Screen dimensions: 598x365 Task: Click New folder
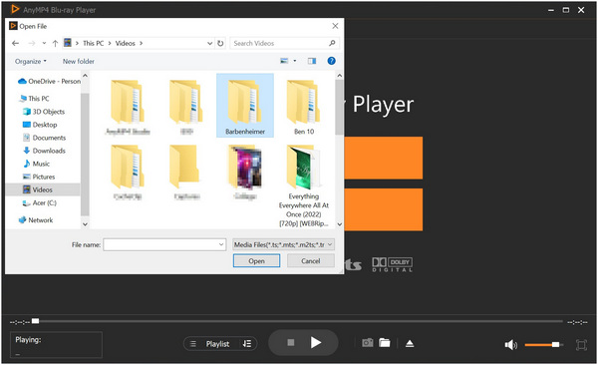(79, 61)
